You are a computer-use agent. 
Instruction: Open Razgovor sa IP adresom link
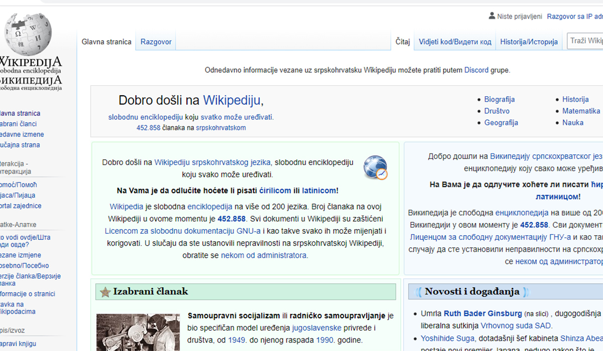[575, 17]
